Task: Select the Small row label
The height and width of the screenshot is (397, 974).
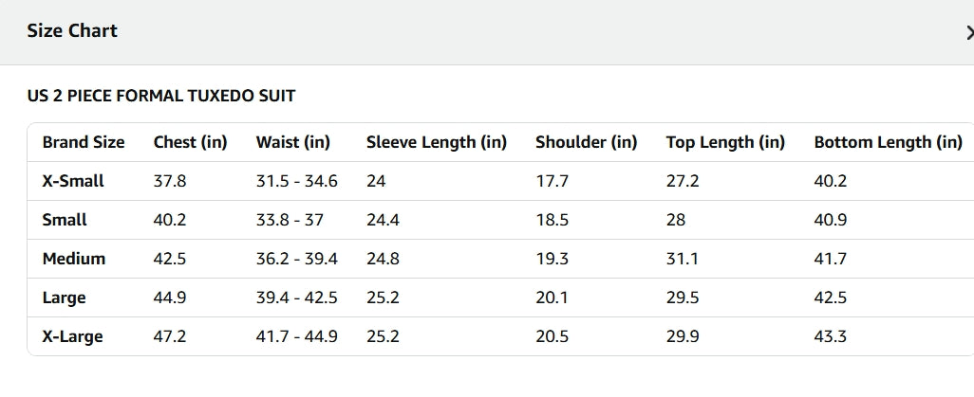Action: [65, 220]
